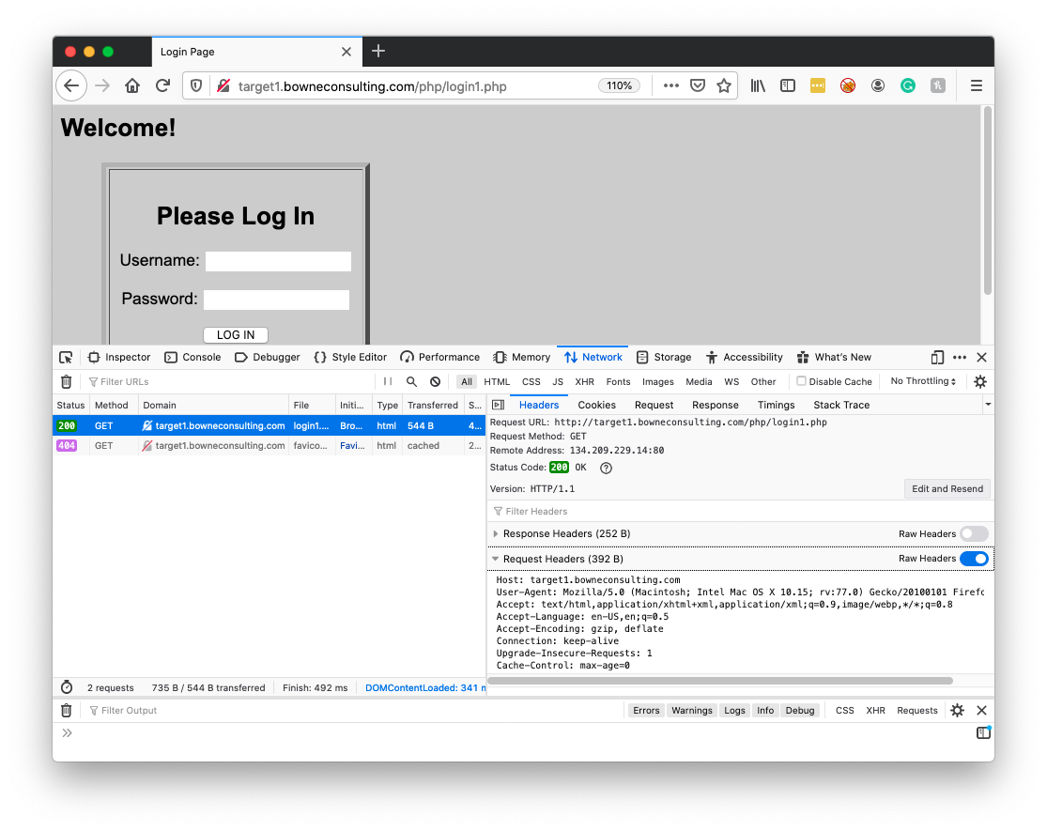The image size is (1047, 831).
Task: Open a new browser tab
Action: coord(377,52)
